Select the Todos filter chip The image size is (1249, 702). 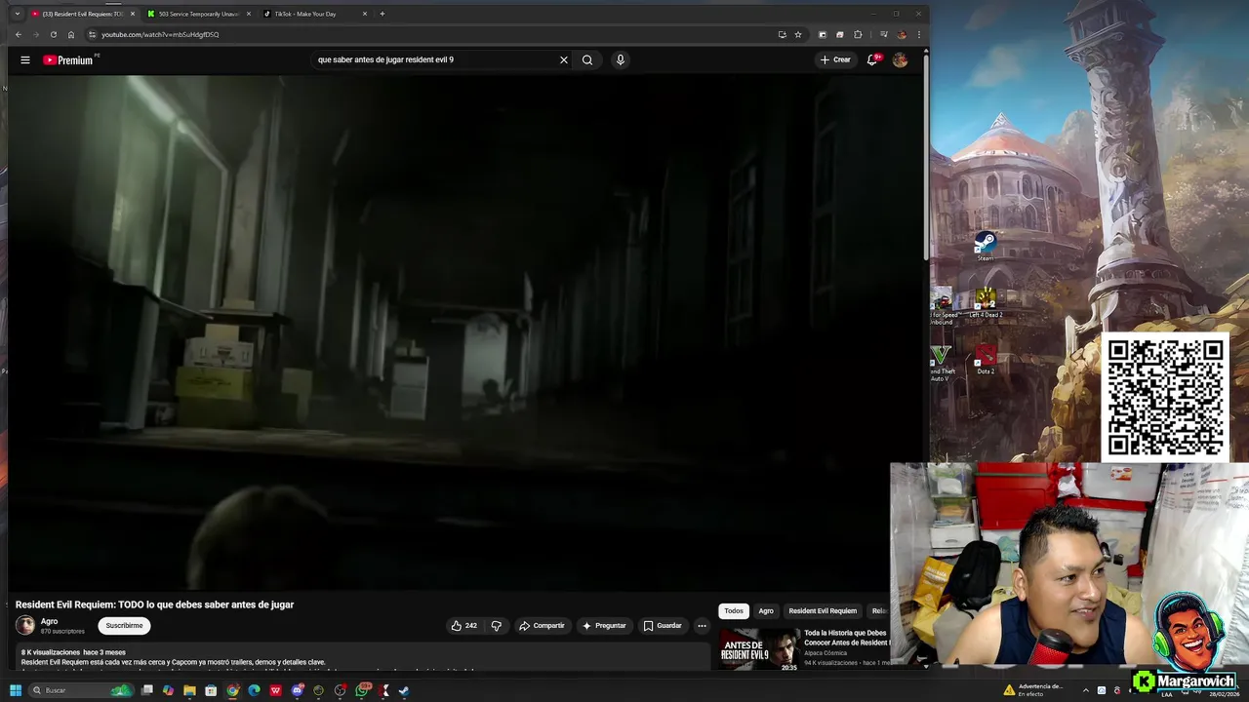734,611
